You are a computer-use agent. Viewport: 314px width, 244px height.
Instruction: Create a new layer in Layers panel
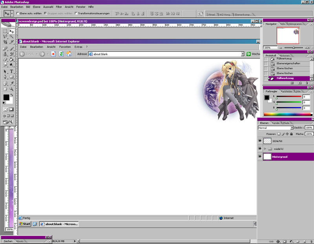coord(305,242)
